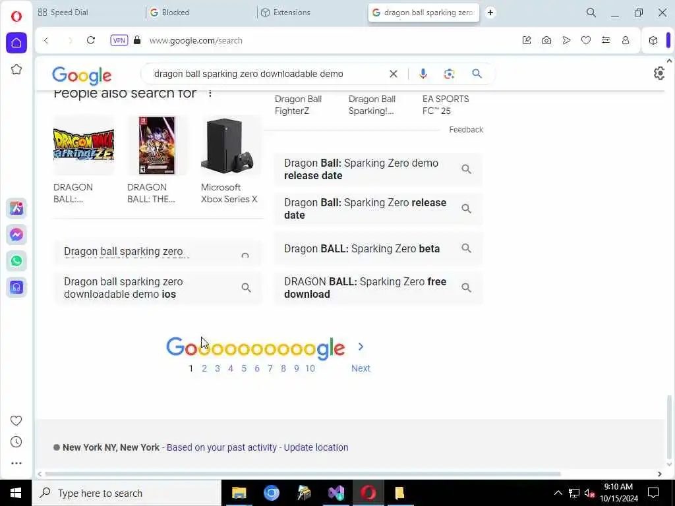The width and height of the screenshot is (675, 506).
Task: View site security lock info
Action: [x=137, y=40]
